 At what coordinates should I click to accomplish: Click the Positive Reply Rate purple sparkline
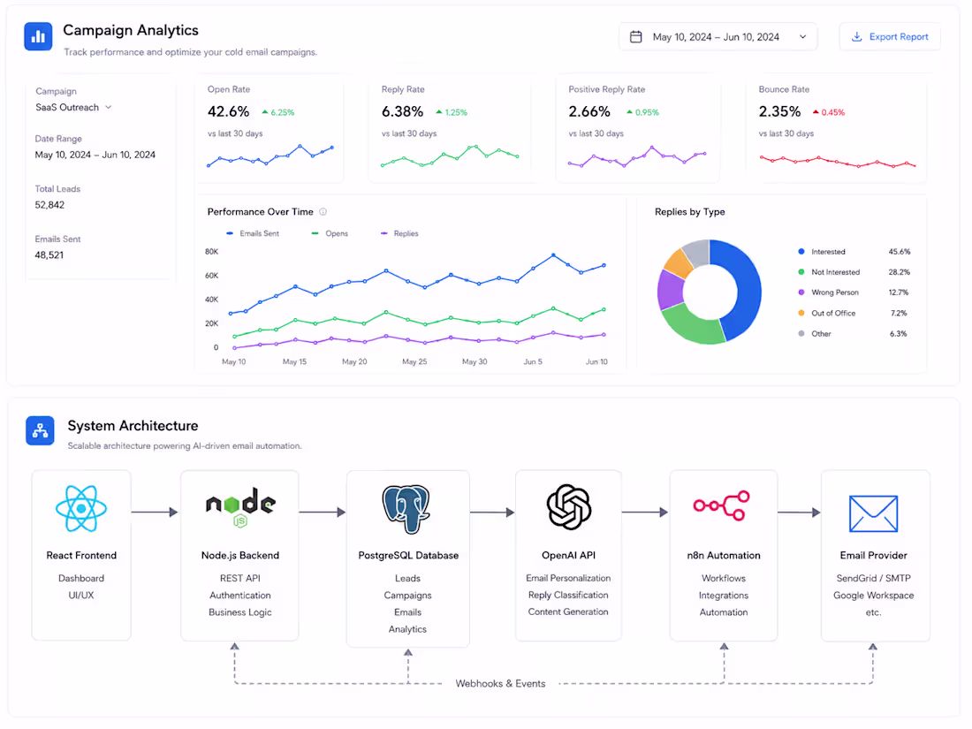click(x=637, y=156)
